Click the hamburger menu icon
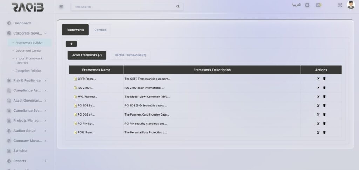The height and width of the screenshot is (170, 359). point(61,7)
